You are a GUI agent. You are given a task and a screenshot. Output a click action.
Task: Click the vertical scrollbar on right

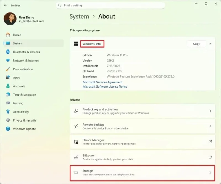point(220,119)
